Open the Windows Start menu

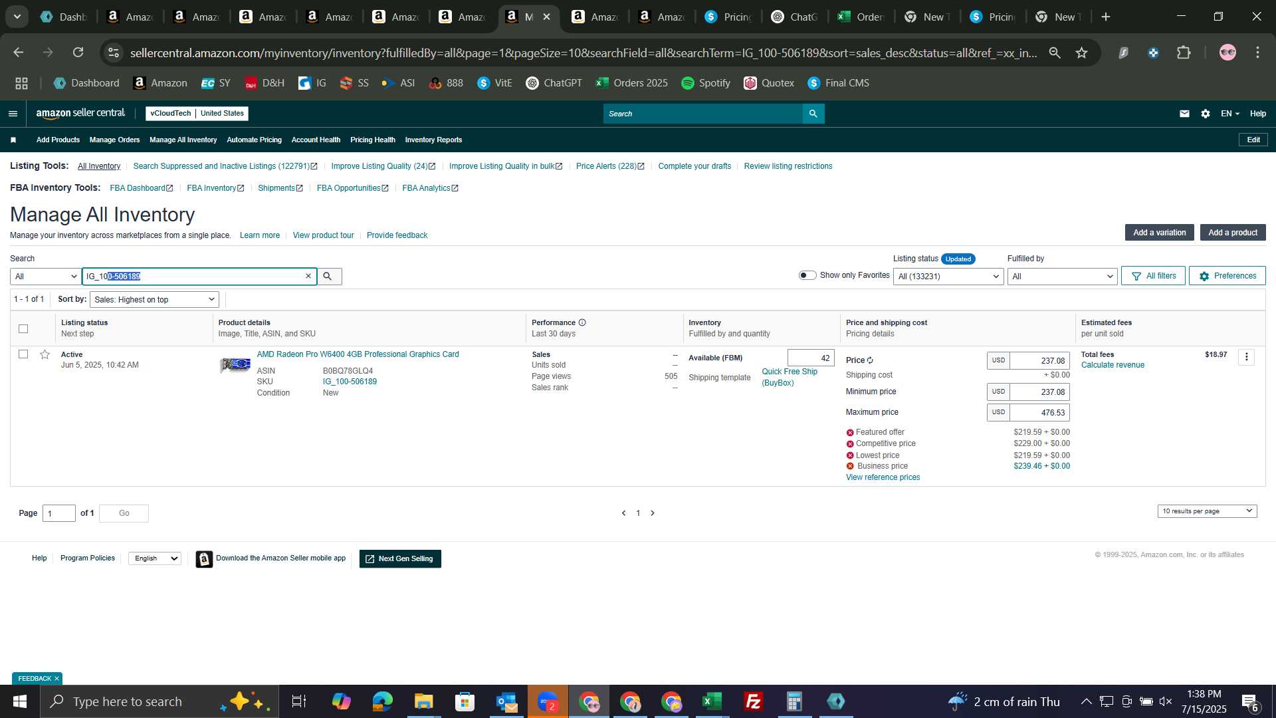pos(20,701)
